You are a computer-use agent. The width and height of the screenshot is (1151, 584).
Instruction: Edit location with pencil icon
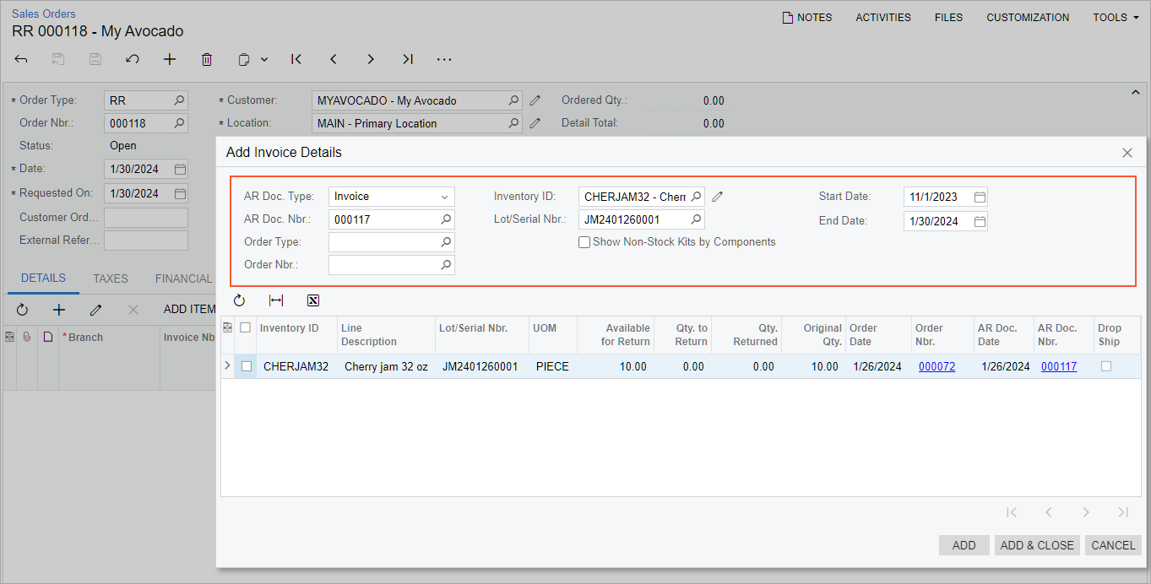[x=535, y=123]
